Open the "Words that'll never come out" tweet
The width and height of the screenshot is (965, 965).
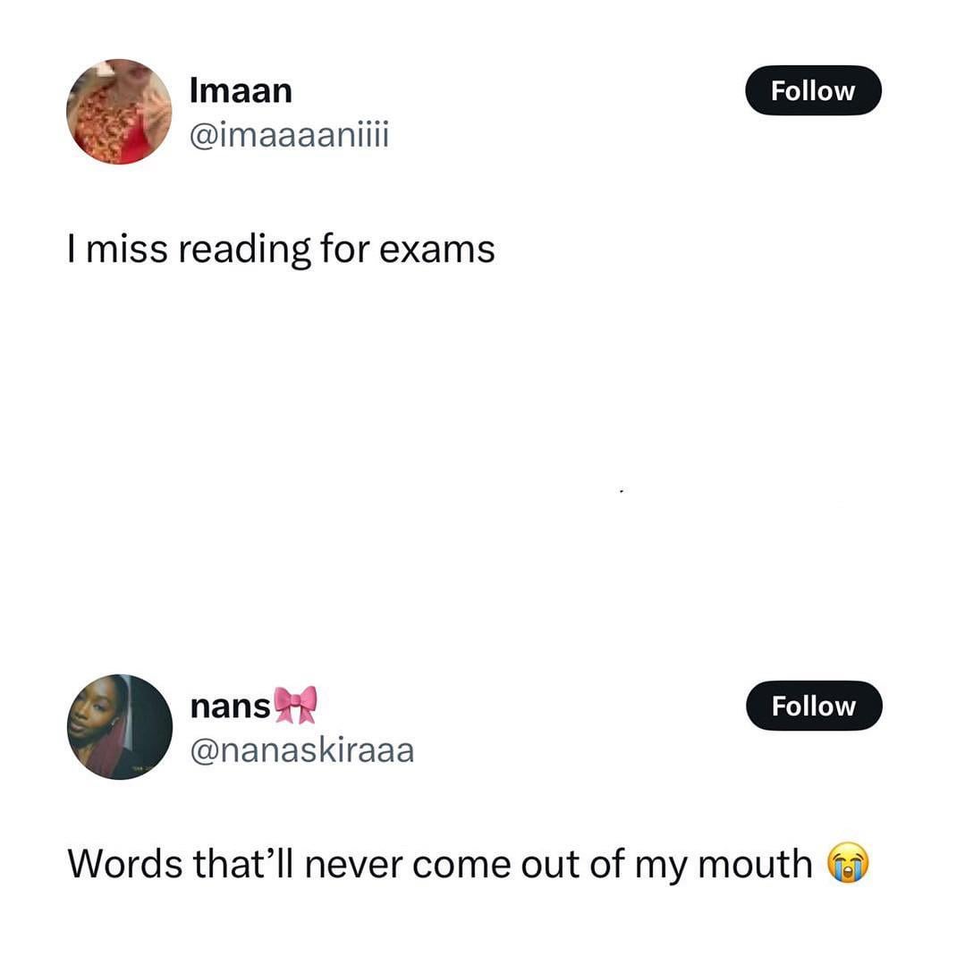coord(468,863)
